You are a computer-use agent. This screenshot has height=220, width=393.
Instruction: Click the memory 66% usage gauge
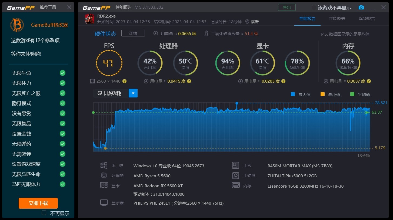click(x=348, y=63)
